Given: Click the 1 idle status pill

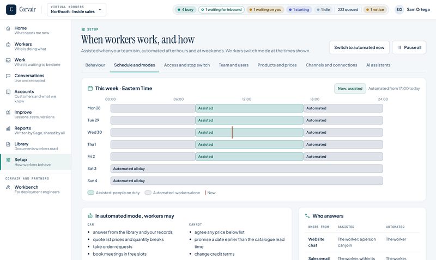Looking at the screenshot, I should [323, 9].
